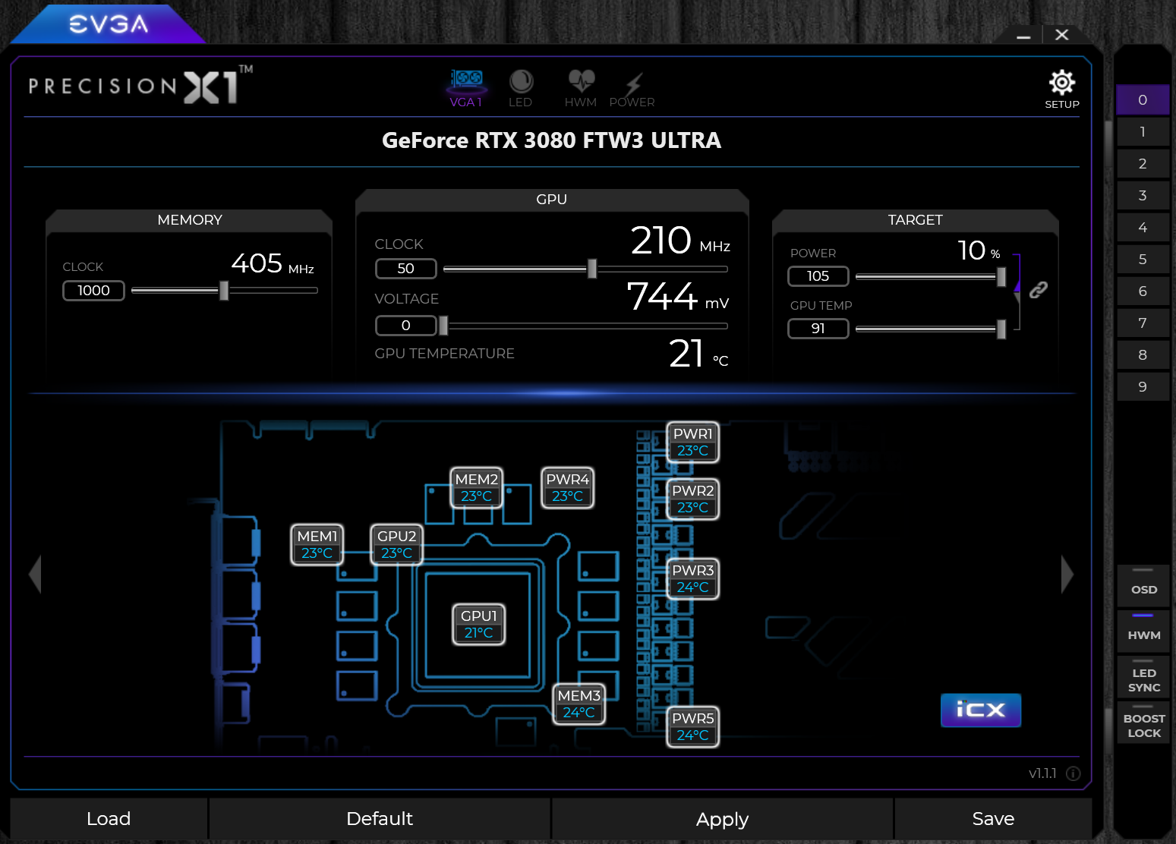This screenshot has width=1176, height=844.
Task: Toggle LED SYNC
Action: coord(1143,676)
